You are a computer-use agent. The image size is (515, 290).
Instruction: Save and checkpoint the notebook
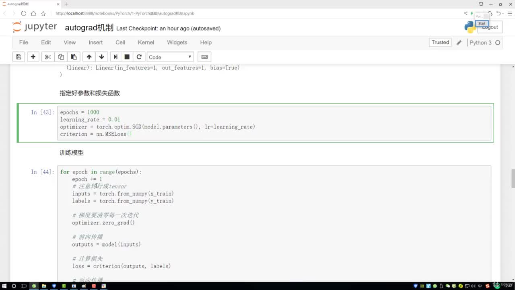[x=19, y=57]
